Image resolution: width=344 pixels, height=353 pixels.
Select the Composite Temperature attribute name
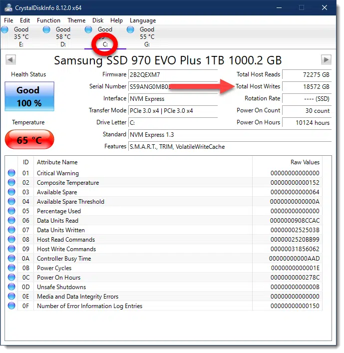coord(68,183)
